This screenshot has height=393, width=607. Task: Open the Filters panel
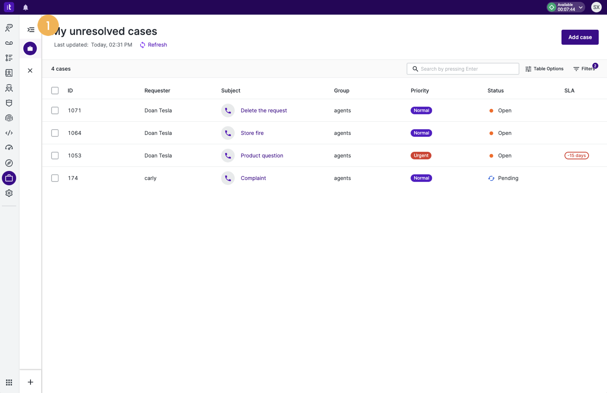tap(584, 69)
